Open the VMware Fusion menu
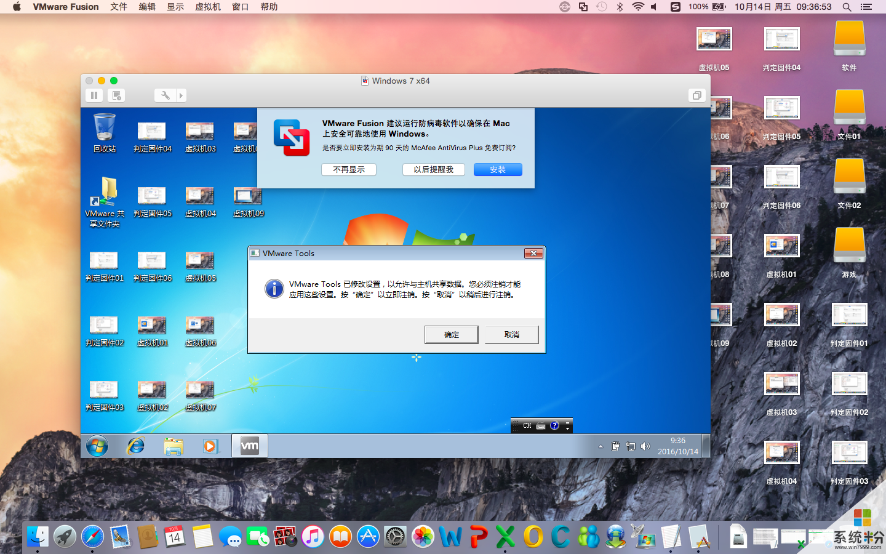Screen dimensions: 886x554 click(66, 7)
